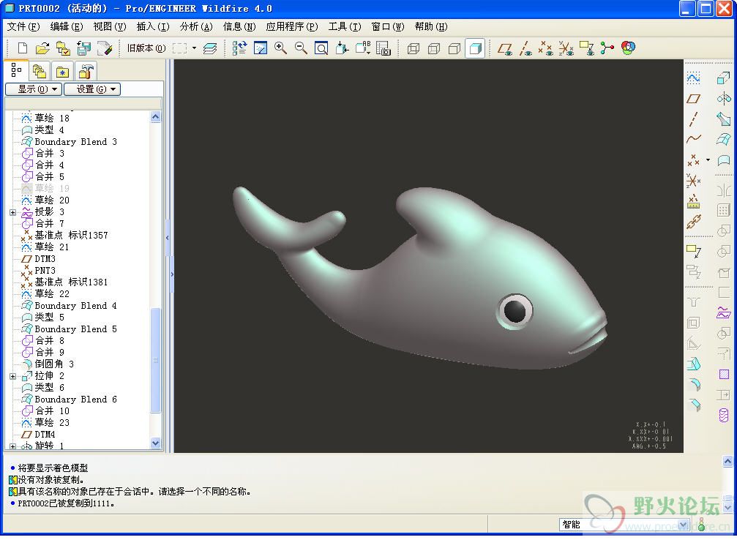This screenshot has width=737, height=540.
Task: Open the 视图(V) menu
Action: [x=110, y=27]
